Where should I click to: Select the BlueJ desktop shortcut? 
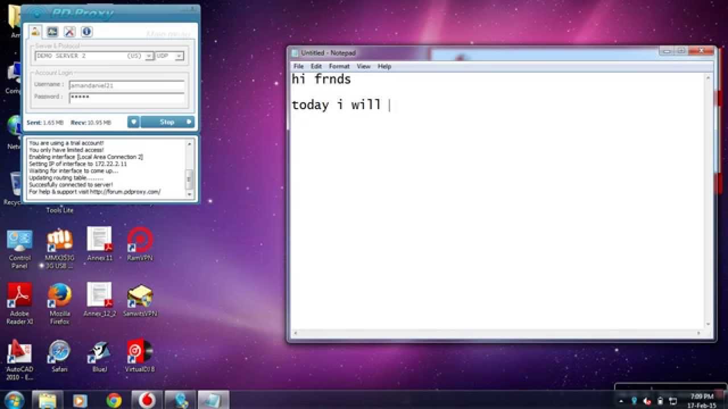point(100,356)
